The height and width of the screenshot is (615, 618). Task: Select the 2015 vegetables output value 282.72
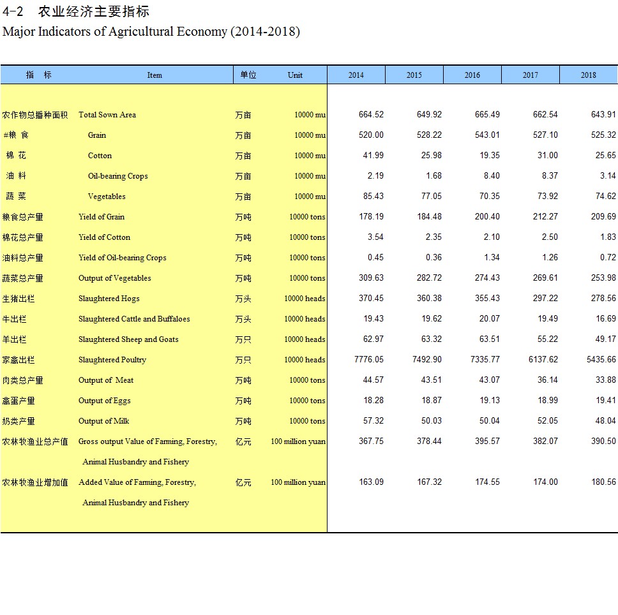428,278
